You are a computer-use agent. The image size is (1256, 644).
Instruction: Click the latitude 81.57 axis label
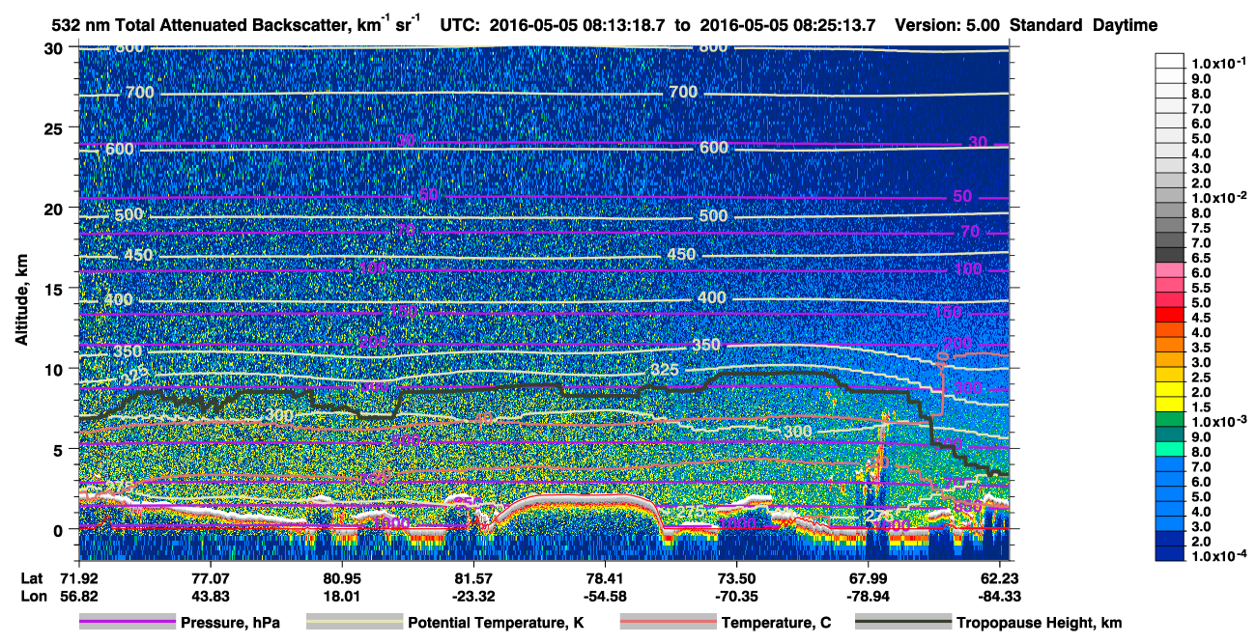coord(472,577)
